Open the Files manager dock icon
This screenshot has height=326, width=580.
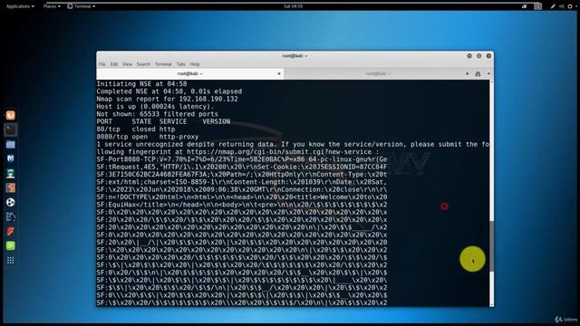coord(10,145)
